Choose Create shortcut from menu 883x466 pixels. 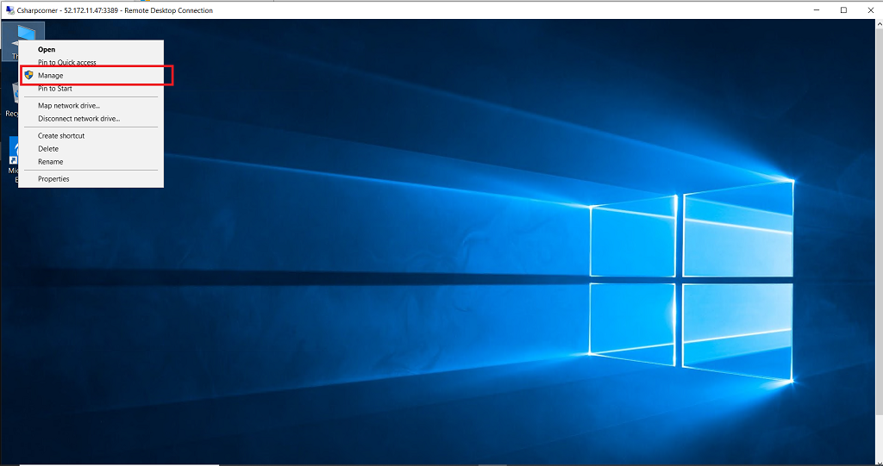pyautogui.click(x=91, y=135)
